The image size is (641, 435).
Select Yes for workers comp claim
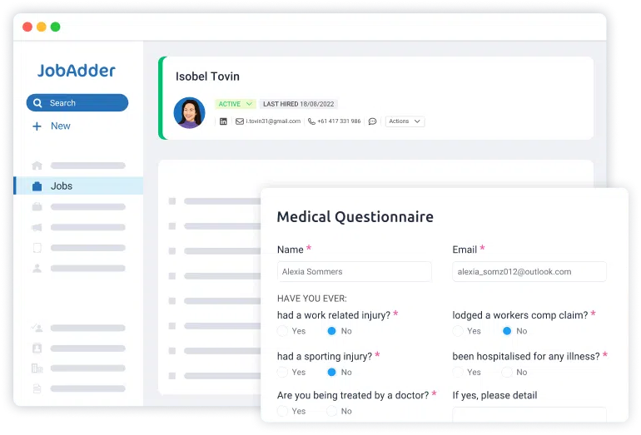coord(458,331)
